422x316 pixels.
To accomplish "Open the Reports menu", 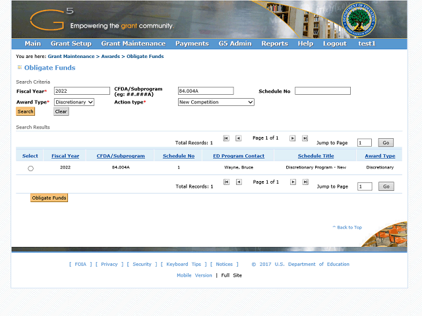I will pyautogui.click(x=275, y=43).
